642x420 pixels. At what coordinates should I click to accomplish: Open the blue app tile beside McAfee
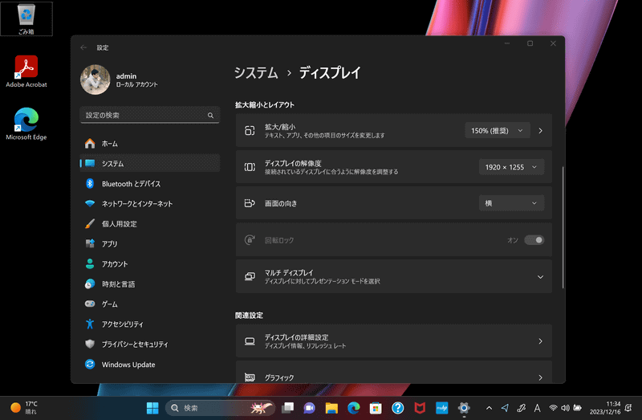pos(442,408)
